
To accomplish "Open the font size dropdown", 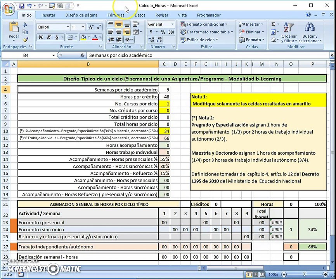I will 83,27.
